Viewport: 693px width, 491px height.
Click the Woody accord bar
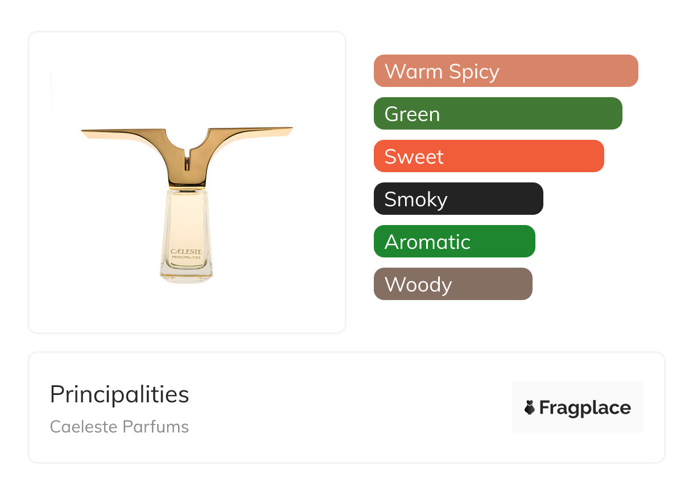452,284
